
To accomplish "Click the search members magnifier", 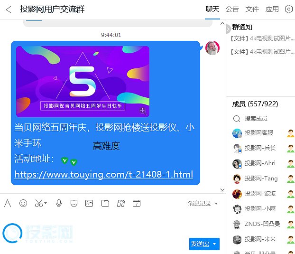I will [x=237, y=118].
